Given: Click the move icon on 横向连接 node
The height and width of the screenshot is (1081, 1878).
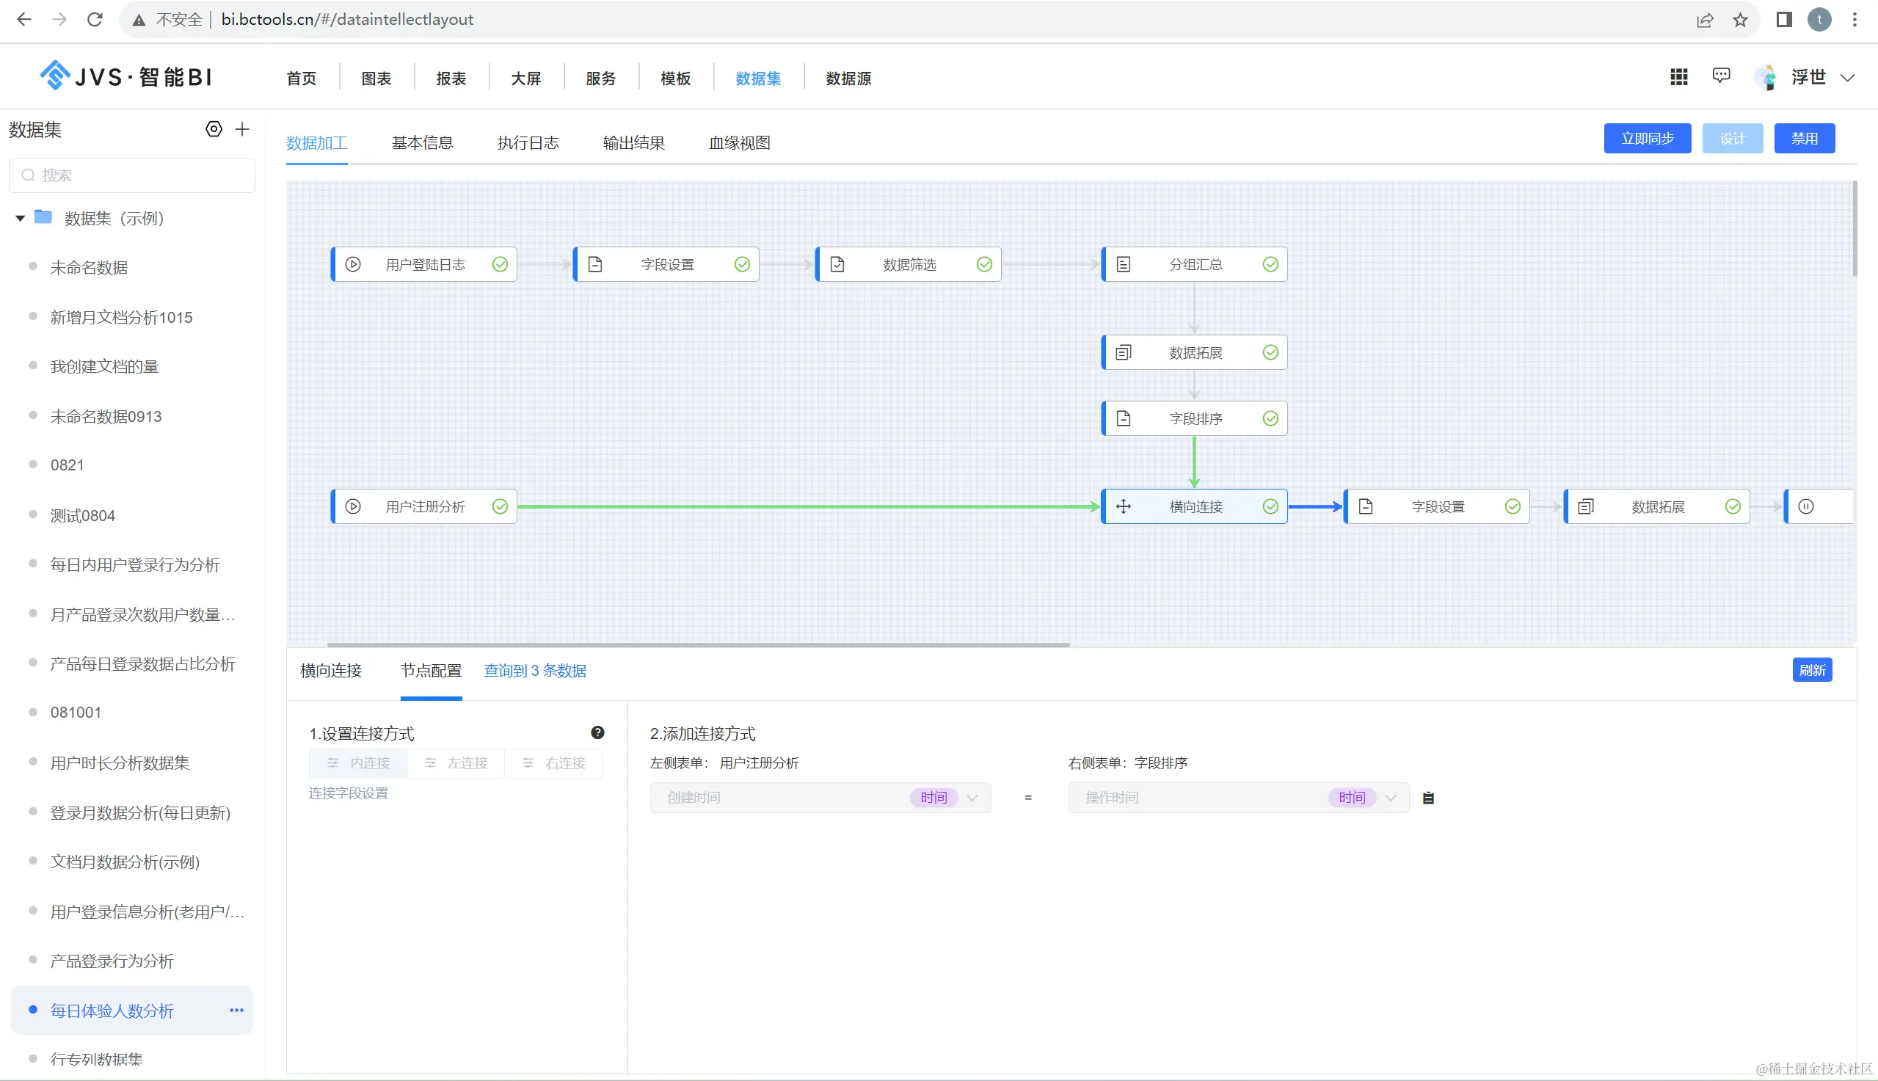Looking at the screenshot, I should pos(1123,506).
